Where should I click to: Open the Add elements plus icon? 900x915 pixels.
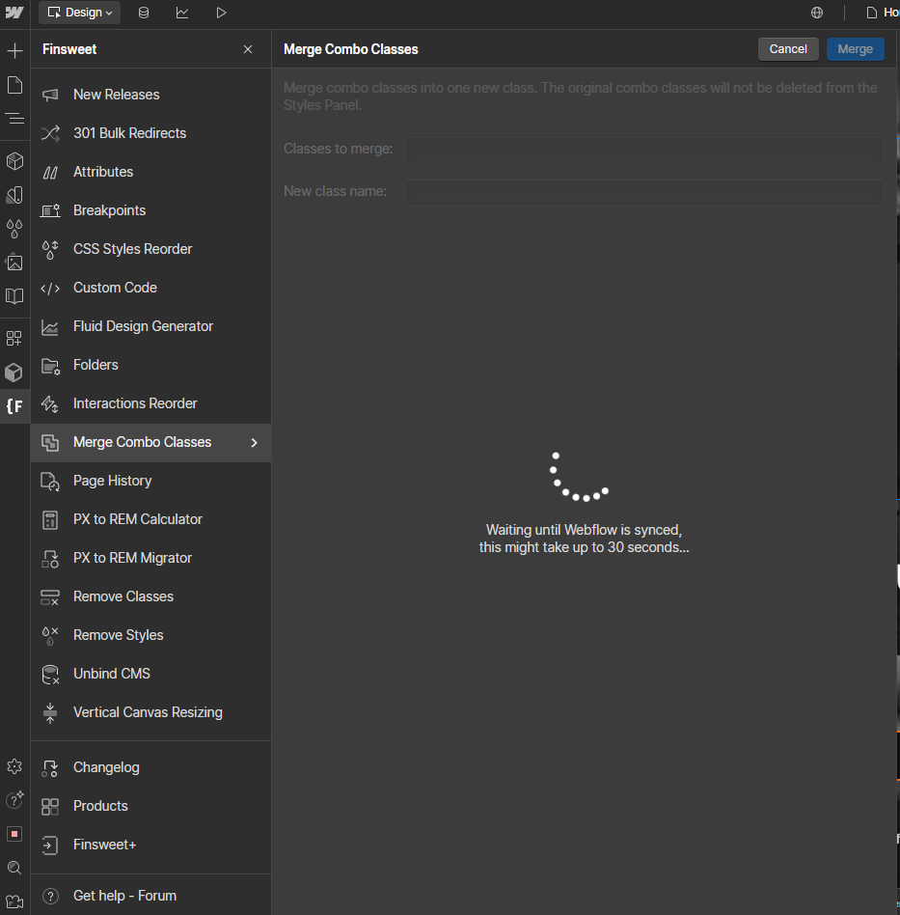pos(14,51)
